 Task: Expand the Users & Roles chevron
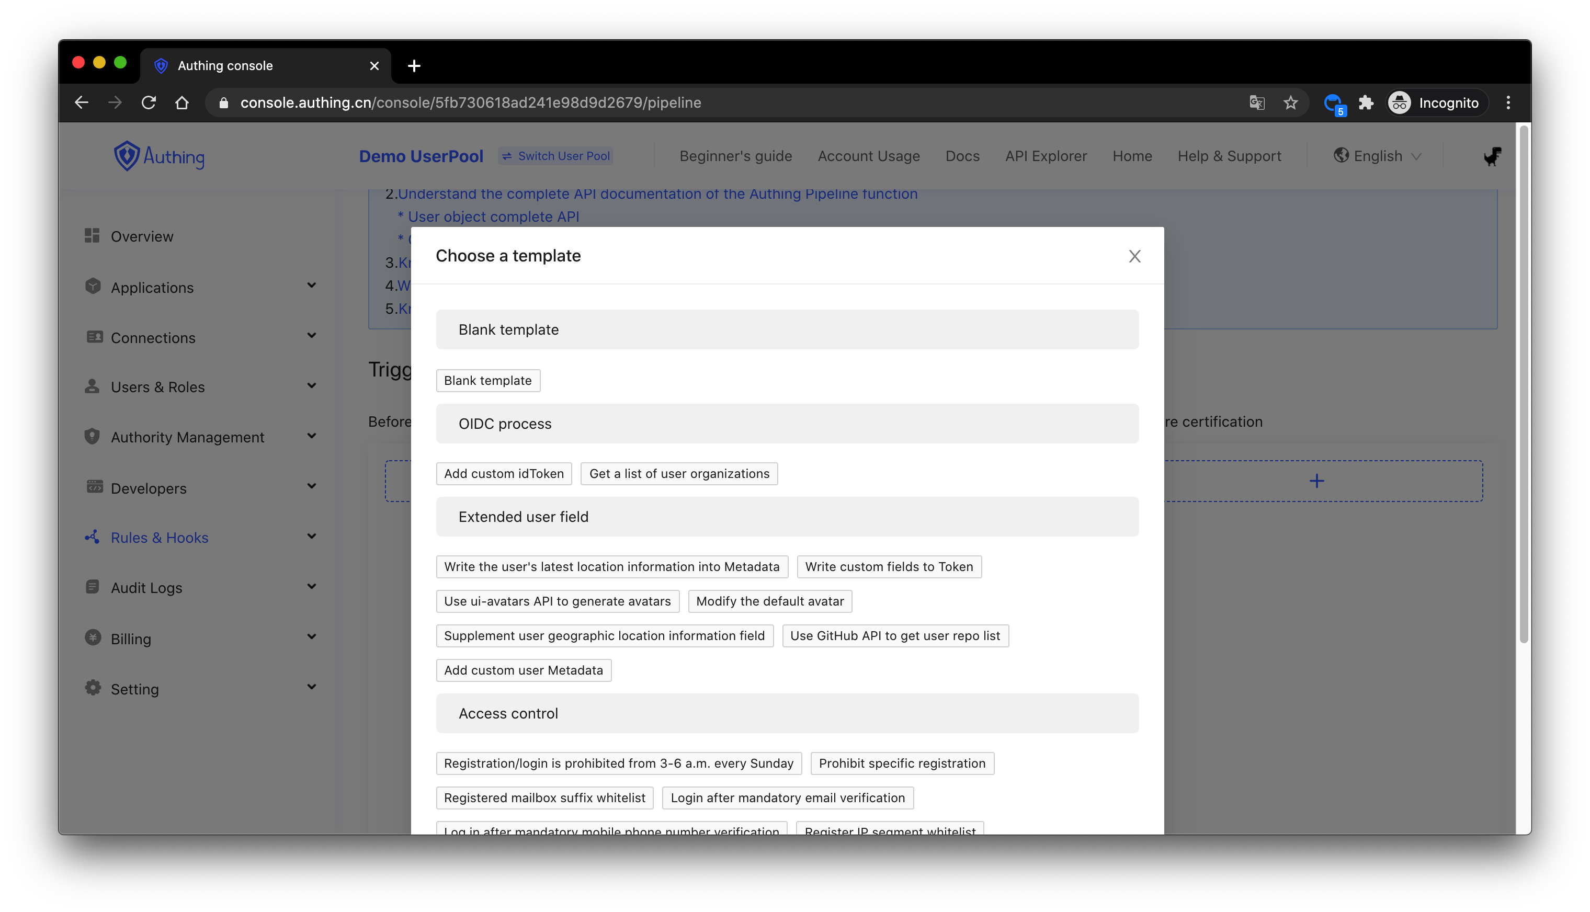311,386
